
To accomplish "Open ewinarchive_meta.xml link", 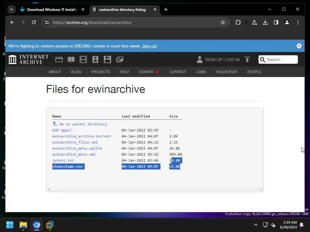I will click(74, 154).
